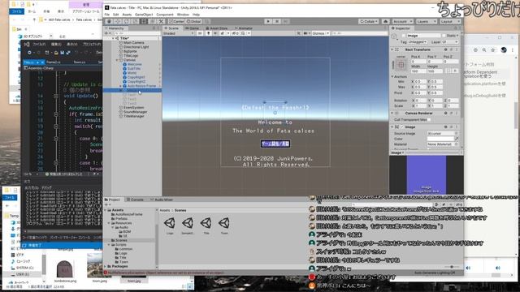This screenshot has height=292, width=520.
Task: Click the Play button
Action: coord(268,22)
